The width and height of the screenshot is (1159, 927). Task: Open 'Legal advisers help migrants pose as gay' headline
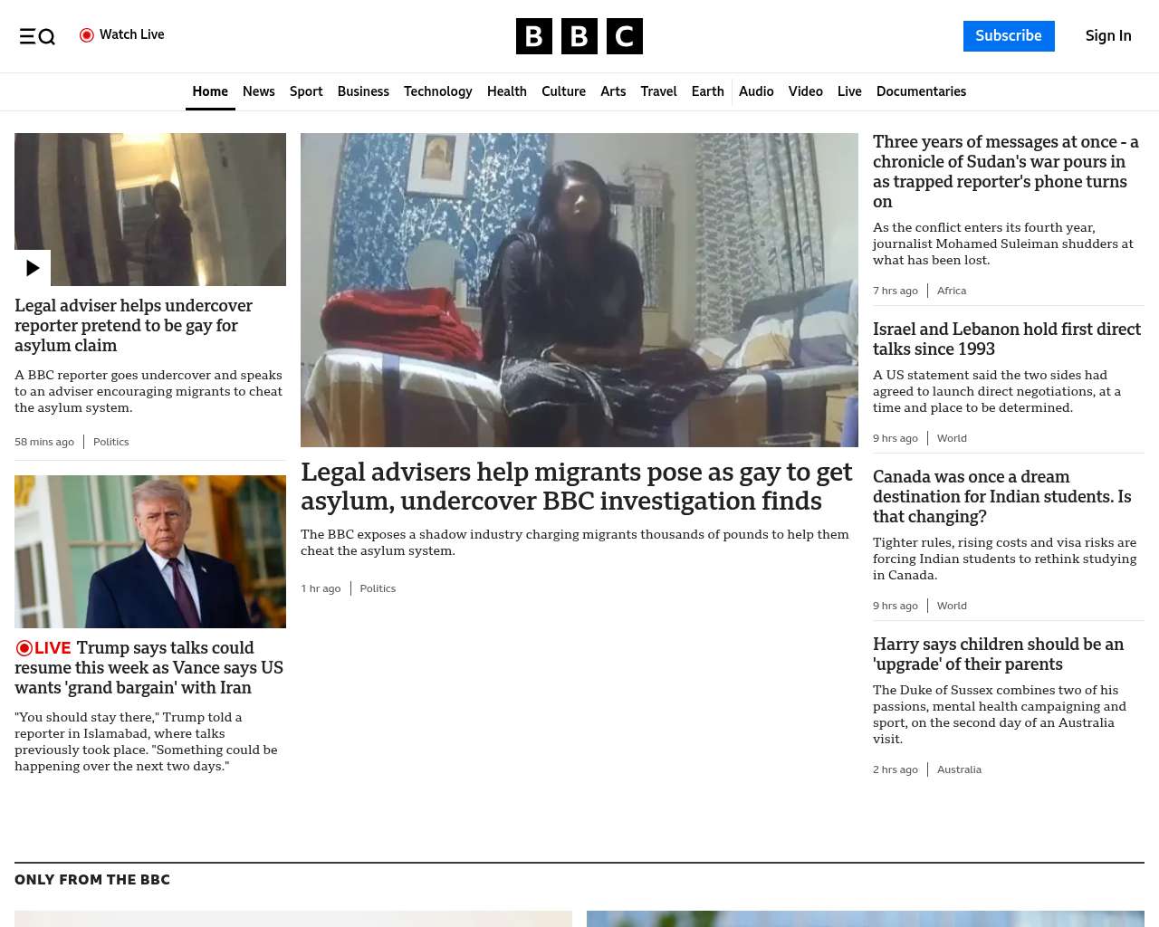coord(577,486)
